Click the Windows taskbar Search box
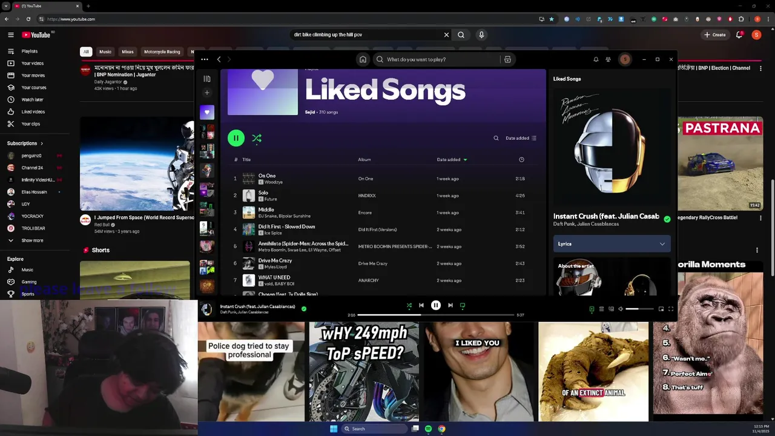 374,429
